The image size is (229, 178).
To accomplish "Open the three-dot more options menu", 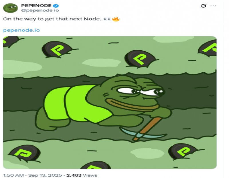I will click(213, 6).
